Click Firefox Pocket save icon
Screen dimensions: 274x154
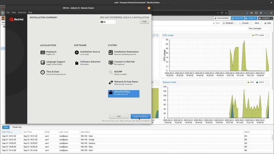(x=222, y=13)
